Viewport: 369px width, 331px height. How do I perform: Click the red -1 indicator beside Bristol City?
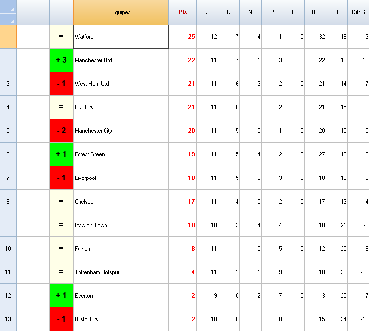61,319
